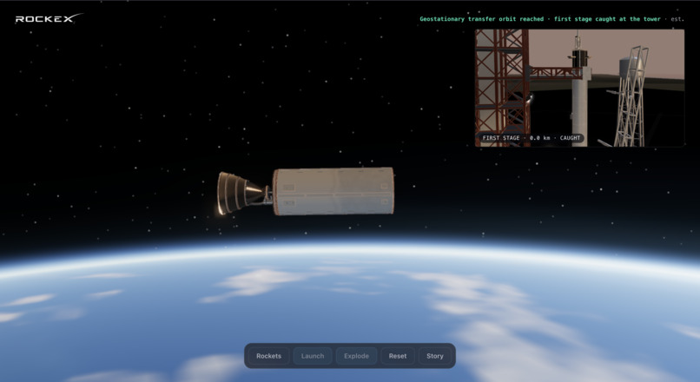Select the upper stage rocket in orbit
This screenshot has height=382, width=700.
[306, 192]
